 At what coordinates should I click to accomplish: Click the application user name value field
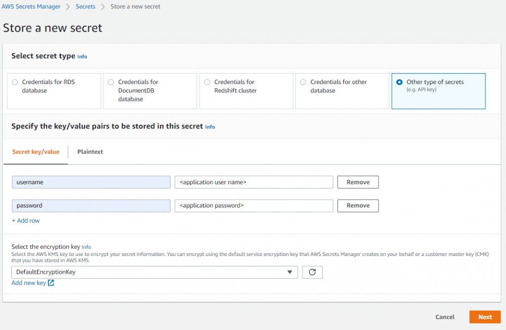[253, 182]
